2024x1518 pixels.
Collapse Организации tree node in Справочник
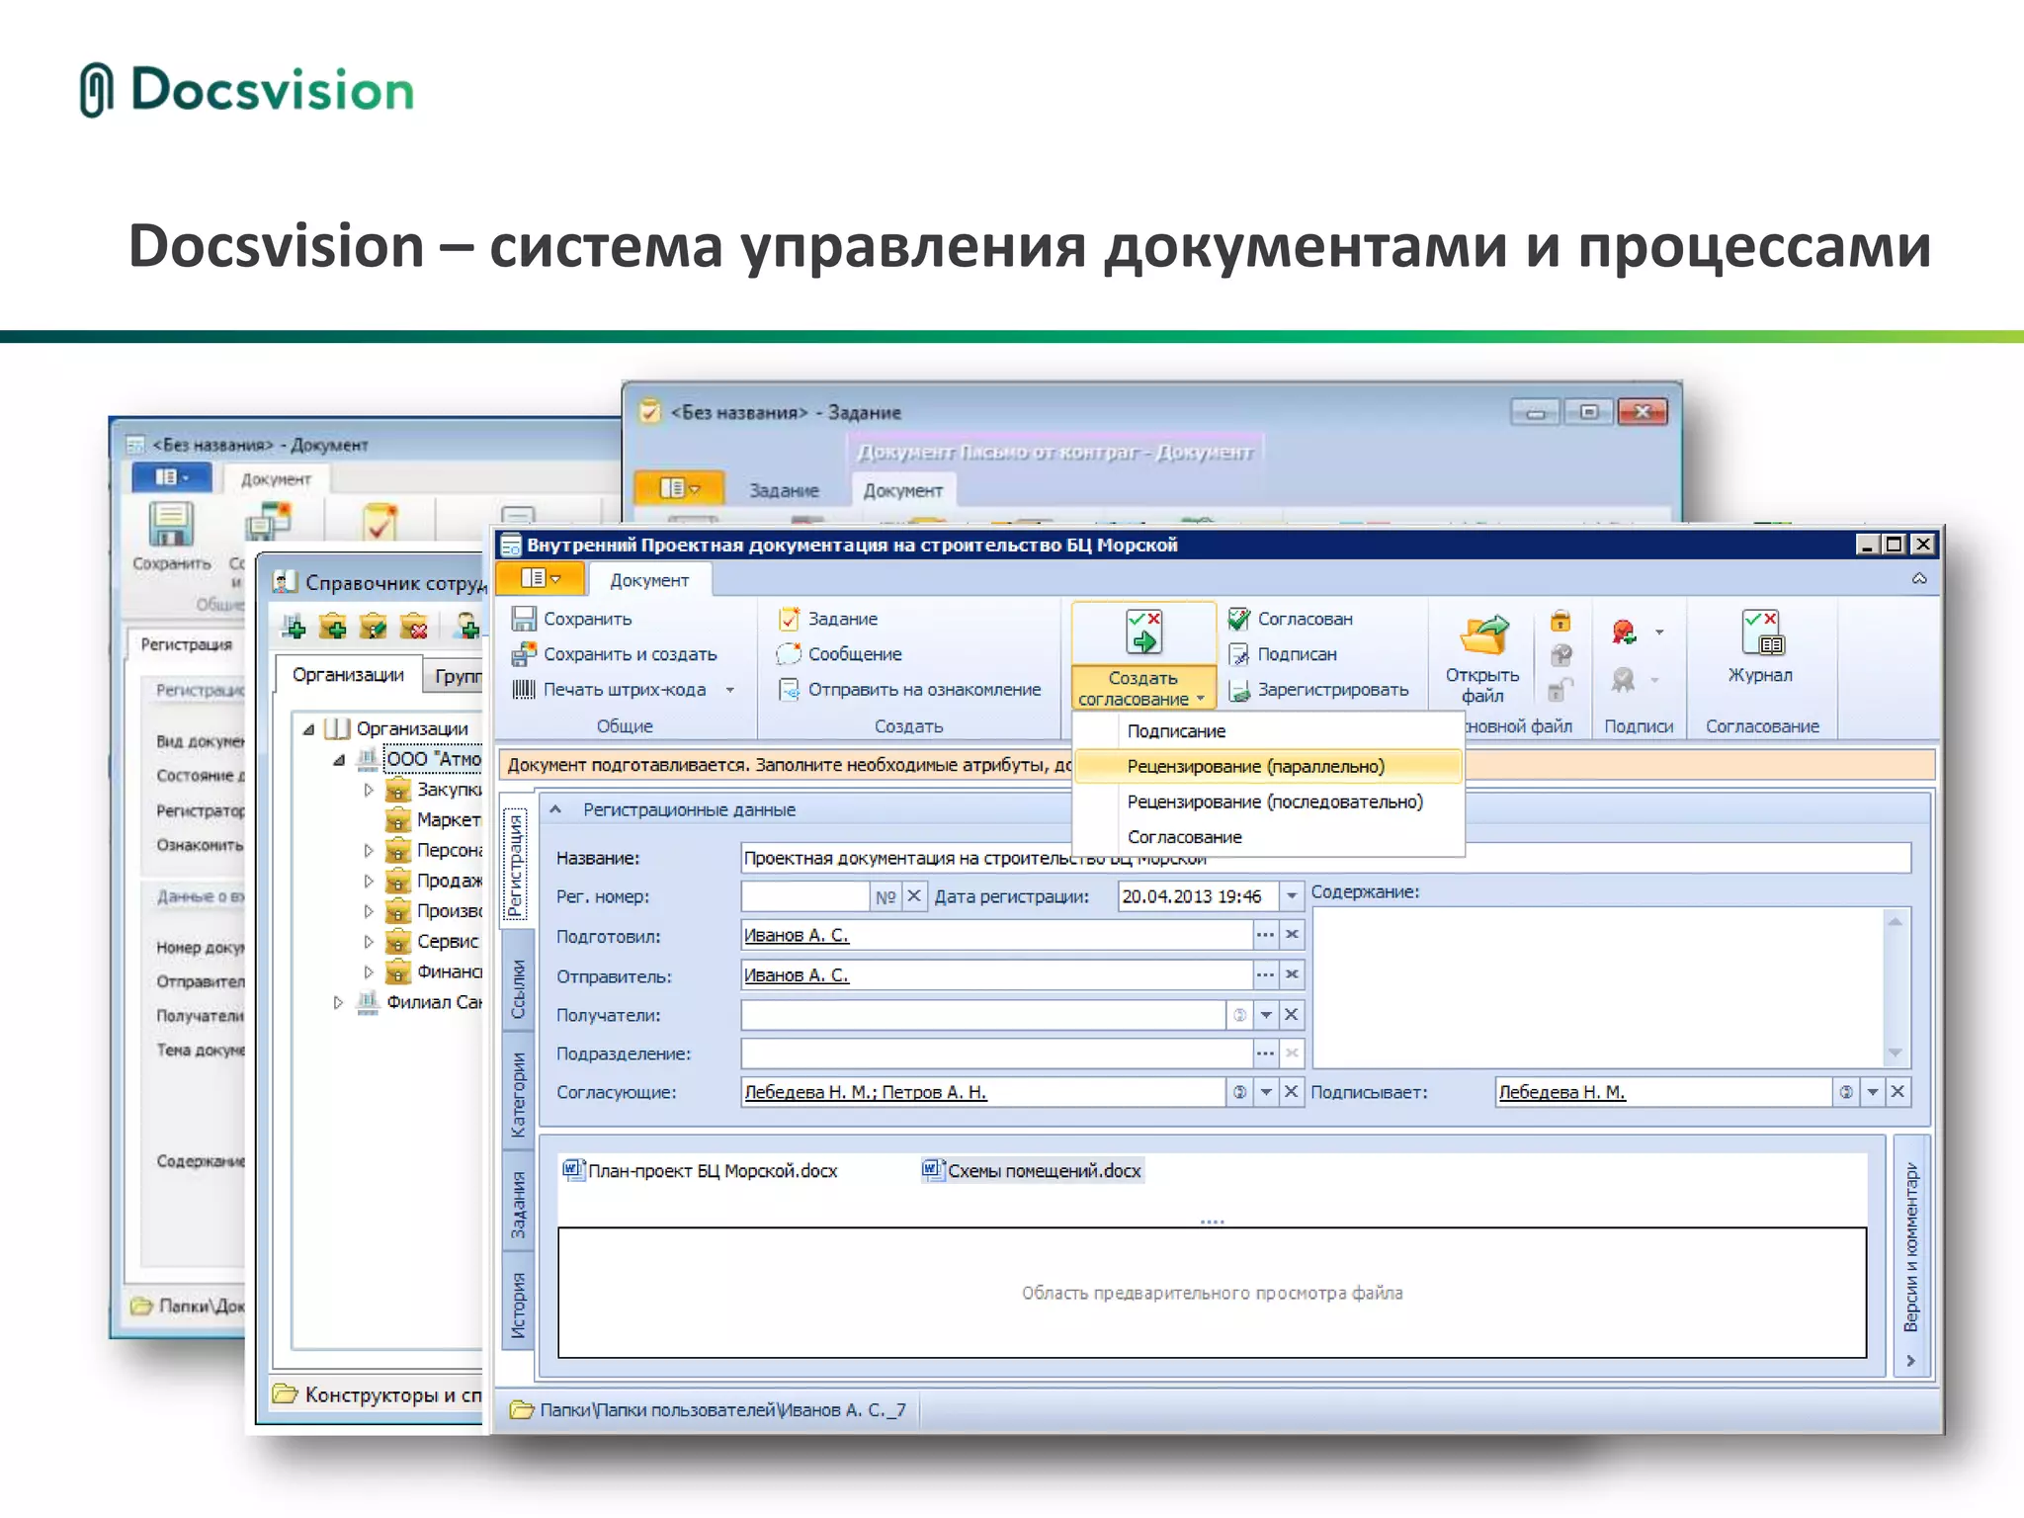click(308, 729)
